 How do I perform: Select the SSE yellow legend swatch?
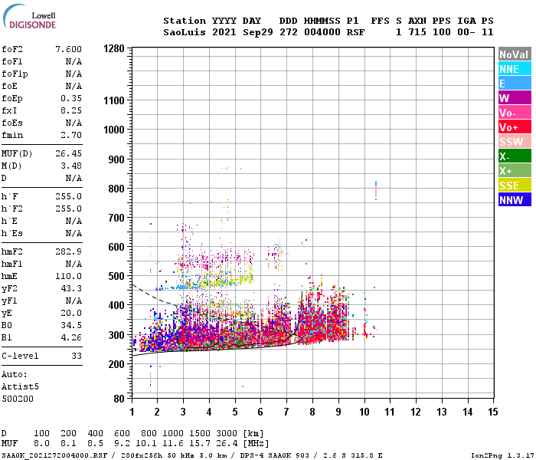click(515, 186)
